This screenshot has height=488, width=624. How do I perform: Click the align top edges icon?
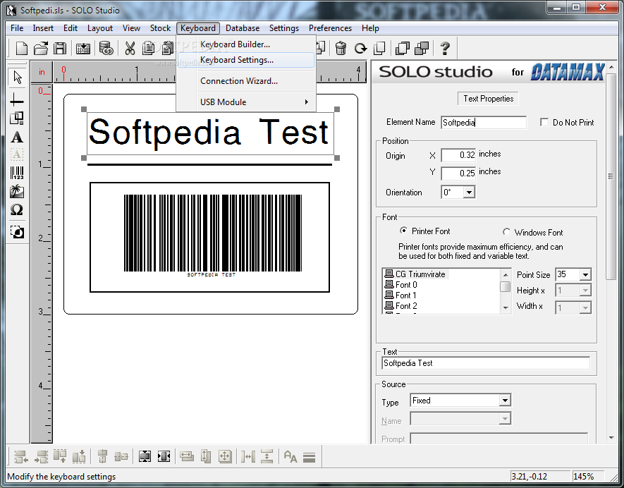60,456
